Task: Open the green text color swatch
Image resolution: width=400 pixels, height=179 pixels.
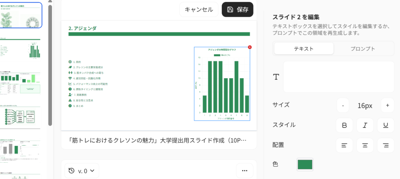Action: click(x=305, y=165)
